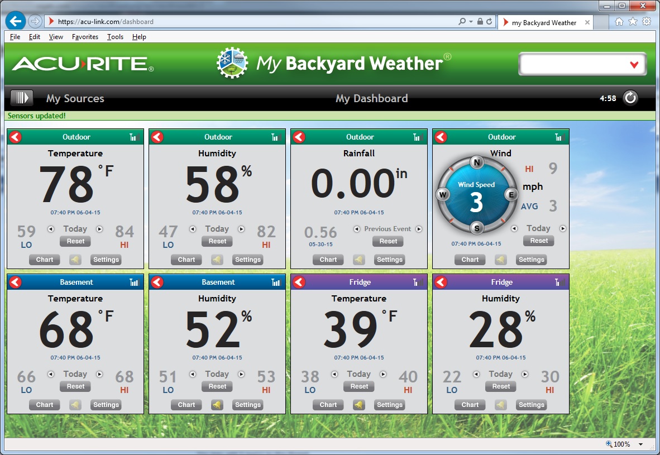Show previous period on Outdoor Temperature card
660x455 pixels.
51,229
